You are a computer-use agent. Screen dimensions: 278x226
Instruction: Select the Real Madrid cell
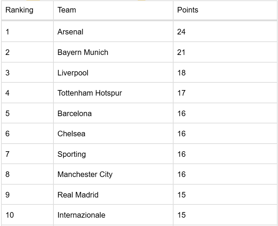pos(78,195)
